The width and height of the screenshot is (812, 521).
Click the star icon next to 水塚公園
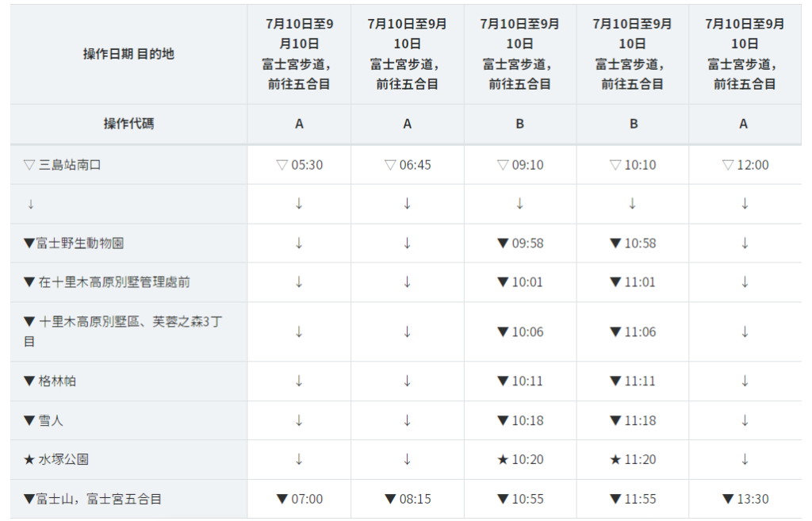point(29,459)
